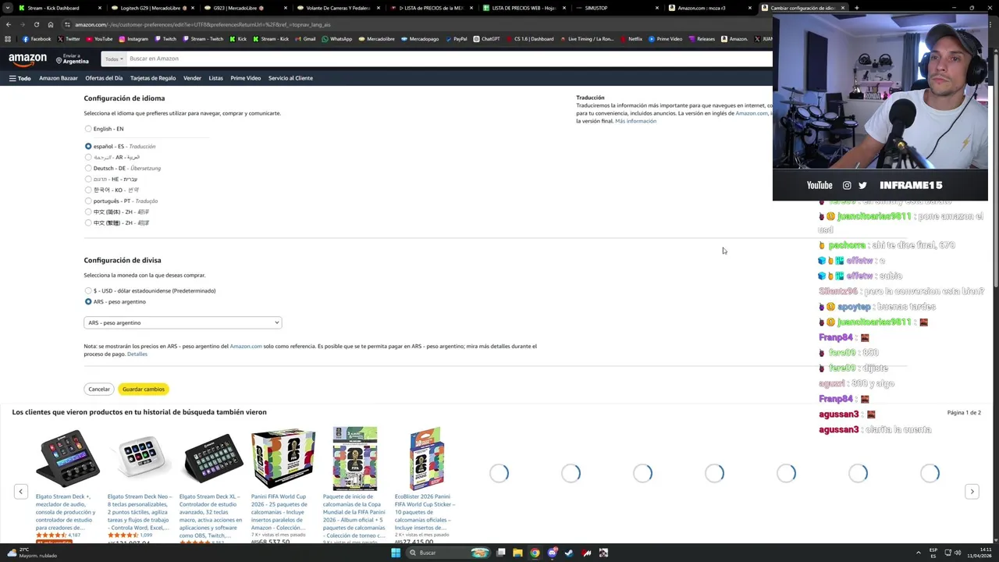
Task: Open Steam from the taskbar
Action: click(x=569, y=553)
